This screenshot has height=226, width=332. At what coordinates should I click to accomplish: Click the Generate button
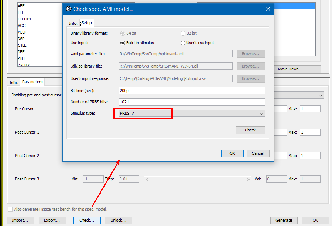point(283,220)
